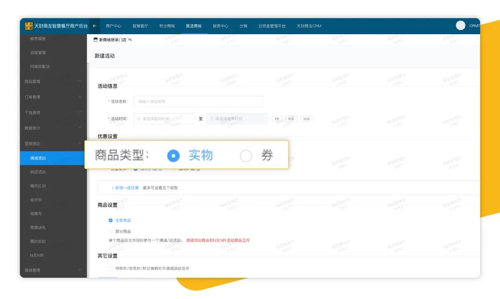Expand the 个性装修 sidebar section
This screenshot has height=299, width=500.
53,112
